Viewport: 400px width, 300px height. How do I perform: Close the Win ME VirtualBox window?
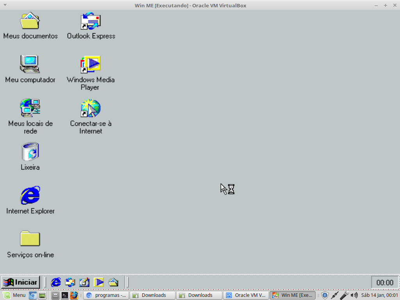pos(395,5)
